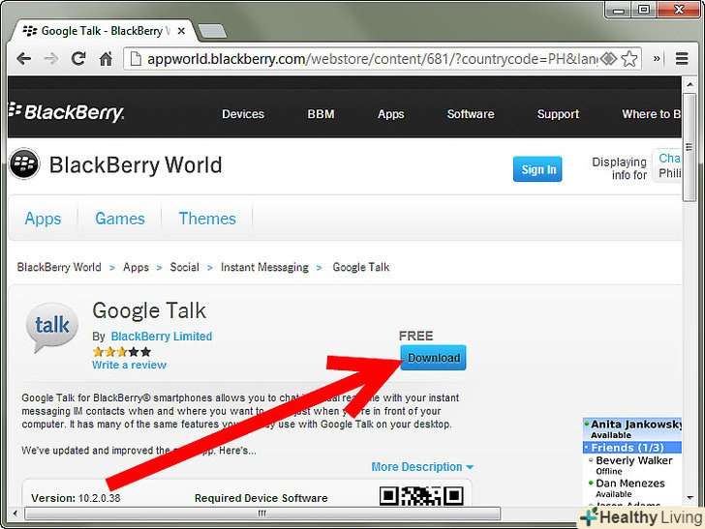
Task: Switch to the Apps category tab
Action: (x=43, y=219)
